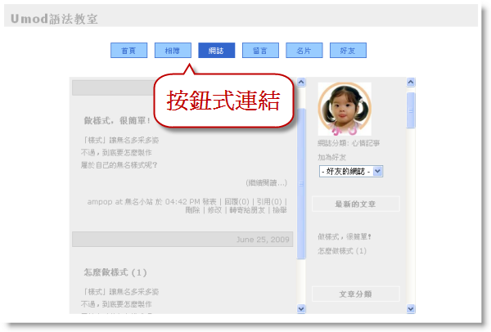Open recent article 怎麼做樣式 (1) in sidebar
Image resolution: width=491 pixels, height=332 pixels.
pyautogui.click(x=342, y=251)
